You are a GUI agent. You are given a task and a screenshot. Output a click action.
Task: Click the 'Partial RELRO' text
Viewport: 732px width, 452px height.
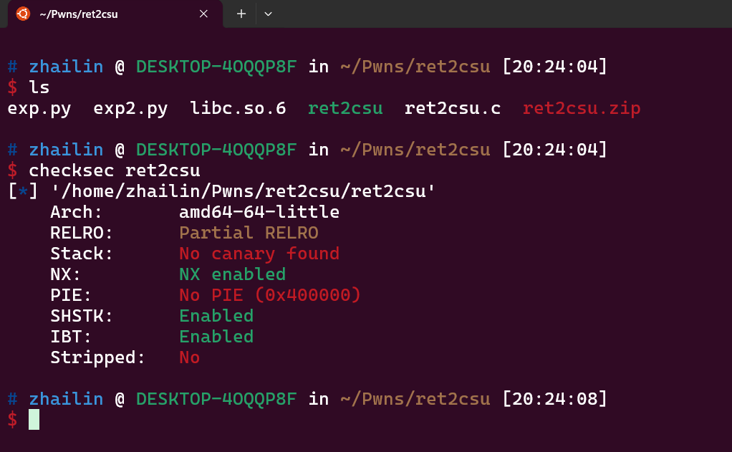tap(249, 233)
